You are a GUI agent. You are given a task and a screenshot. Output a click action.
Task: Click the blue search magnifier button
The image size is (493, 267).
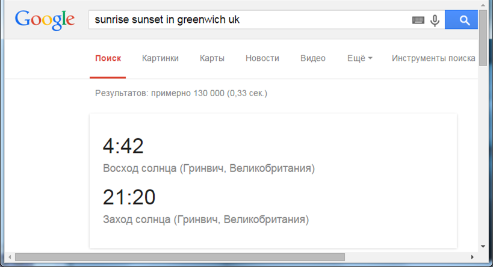[461, 20]
